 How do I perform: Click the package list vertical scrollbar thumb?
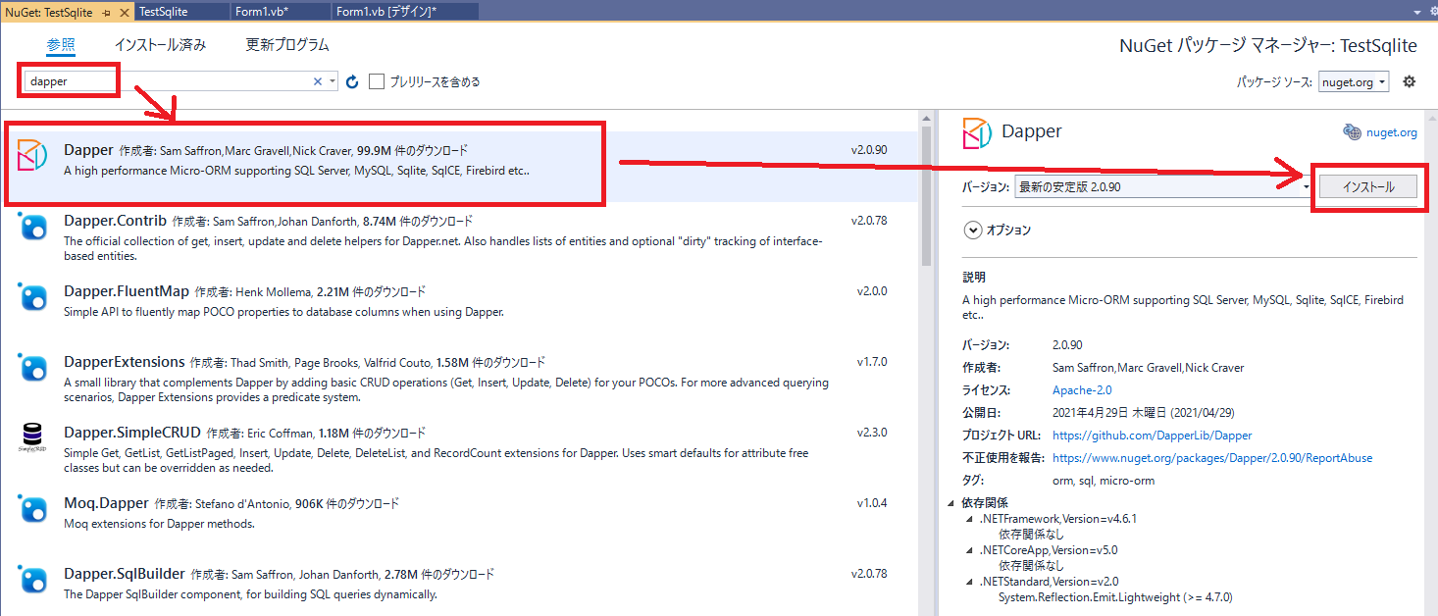pos(927,197)
